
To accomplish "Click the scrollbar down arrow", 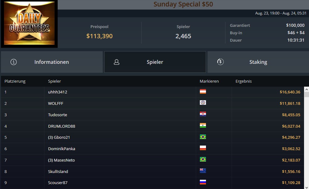I will pos(307,187).
